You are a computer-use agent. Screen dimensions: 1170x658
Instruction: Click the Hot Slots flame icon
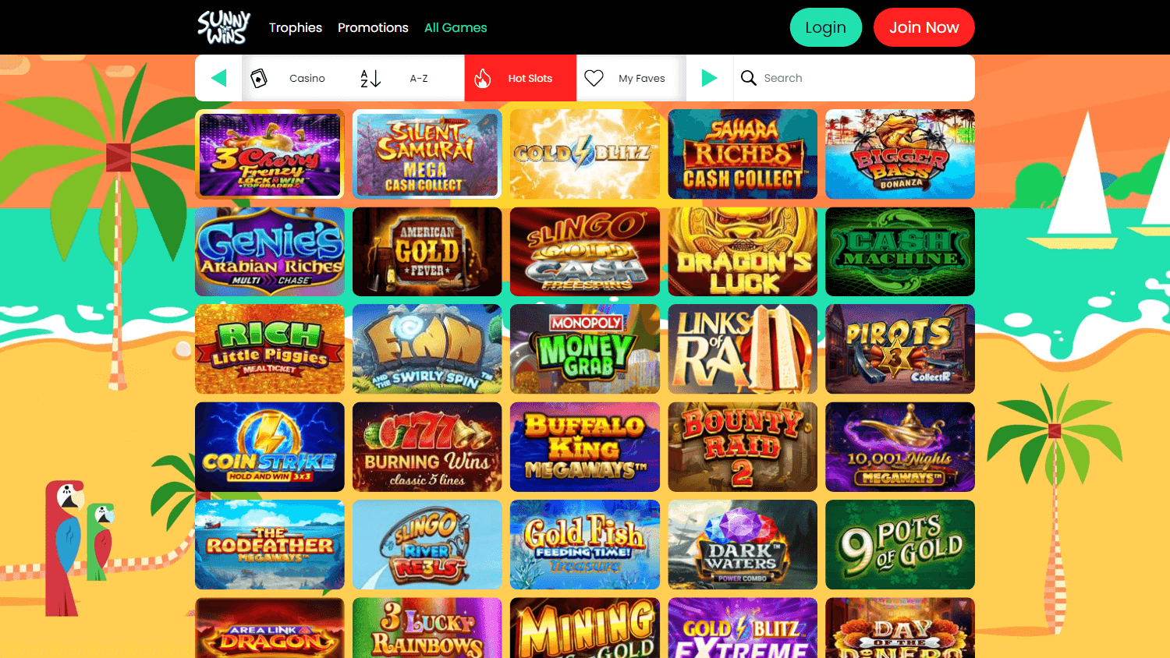pyautogui.click(x=483, y=78)
